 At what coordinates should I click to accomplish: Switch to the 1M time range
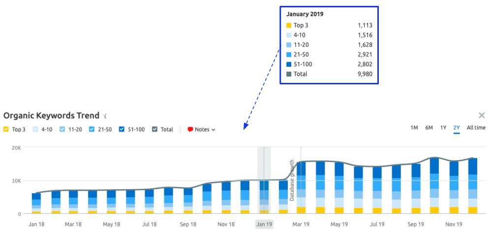point(414,128)
